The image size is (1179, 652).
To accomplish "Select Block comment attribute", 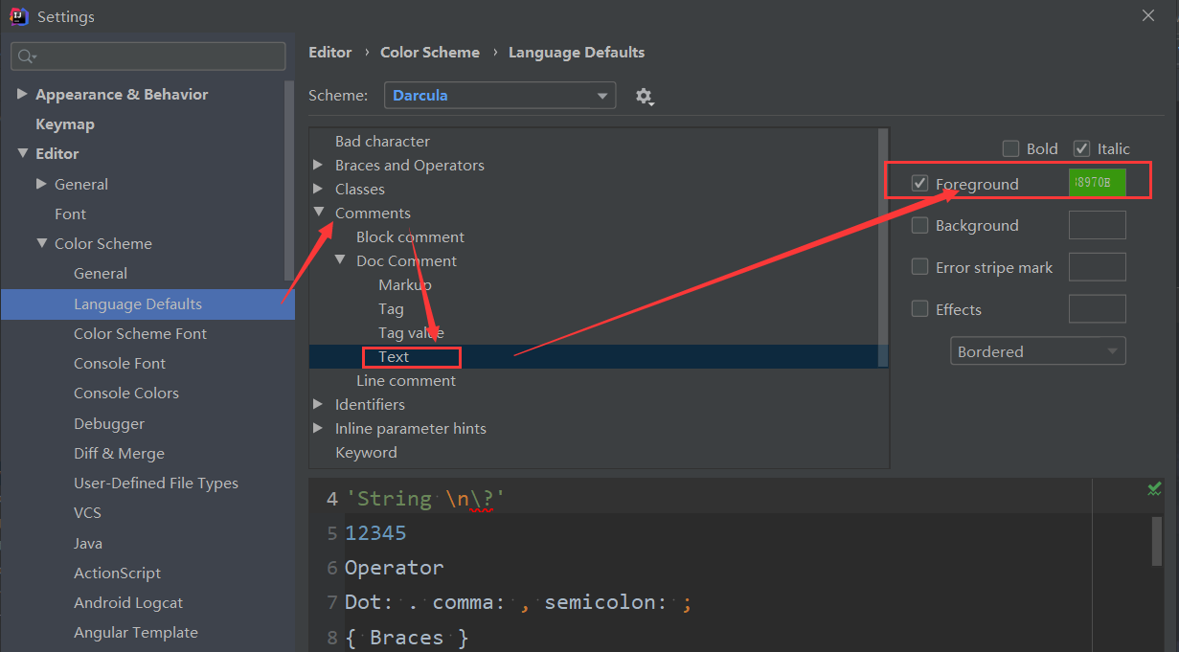I will 410,236.
